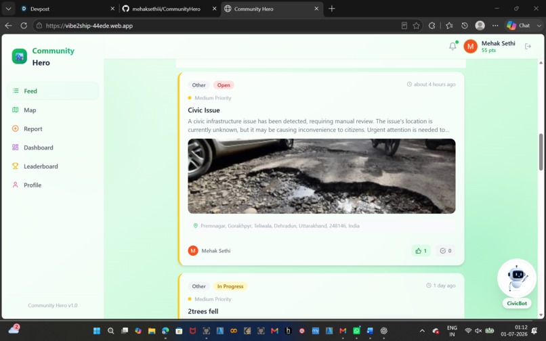
Task: Click the Community Hero logo icon
Action: click(x=20, y=56)
